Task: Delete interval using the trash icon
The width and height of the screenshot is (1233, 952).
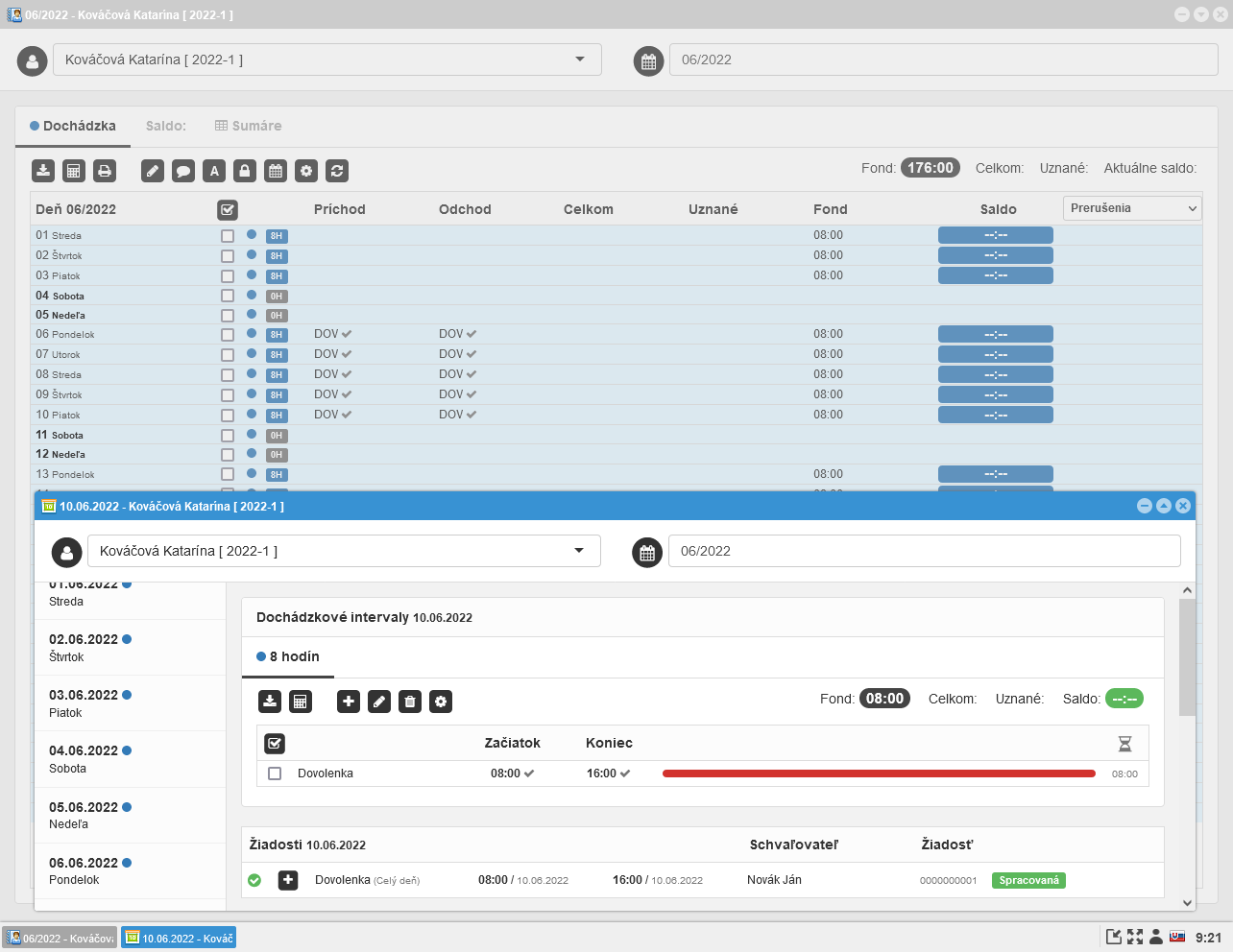Action: (x=410, y=702)
